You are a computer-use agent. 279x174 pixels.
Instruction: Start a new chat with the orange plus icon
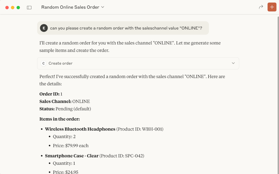[272, 7]
